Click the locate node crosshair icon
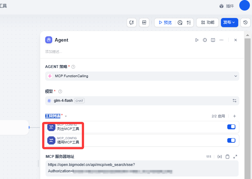The width and height of the screenshot is (252, 179). coord(205,40)
